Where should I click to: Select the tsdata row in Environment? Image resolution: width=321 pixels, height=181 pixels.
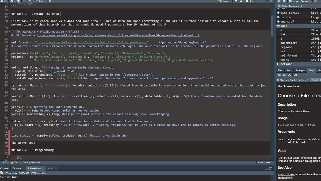click(299, 17)
